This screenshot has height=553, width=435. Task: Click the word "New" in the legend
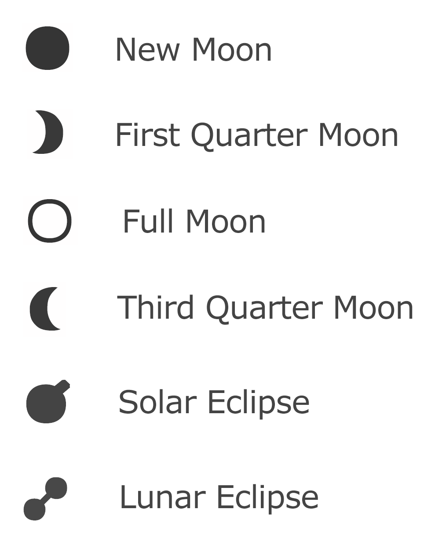(x=148, y=50)
